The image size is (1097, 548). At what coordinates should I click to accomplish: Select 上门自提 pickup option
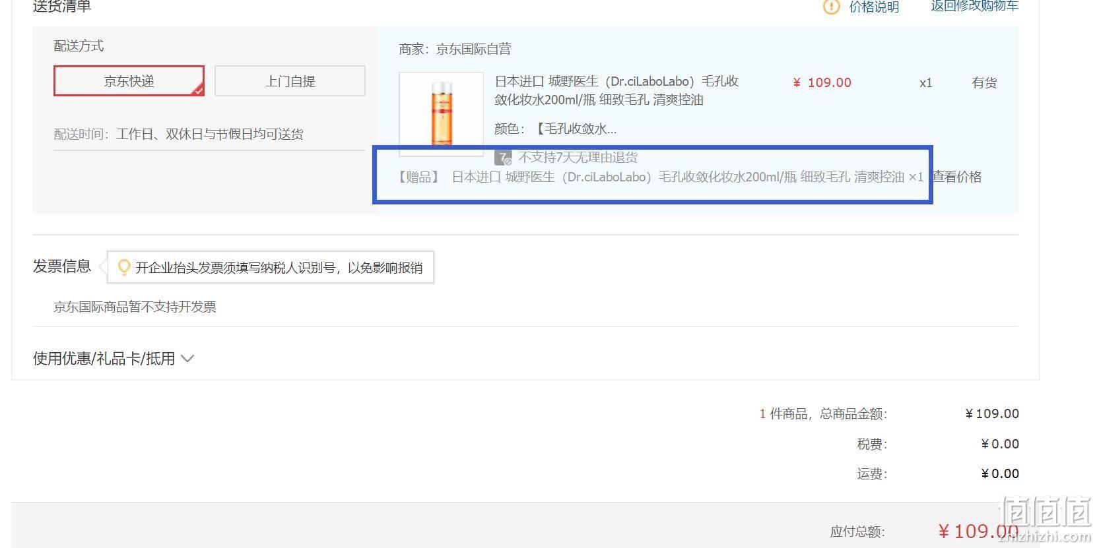click(x=290, y=81)
